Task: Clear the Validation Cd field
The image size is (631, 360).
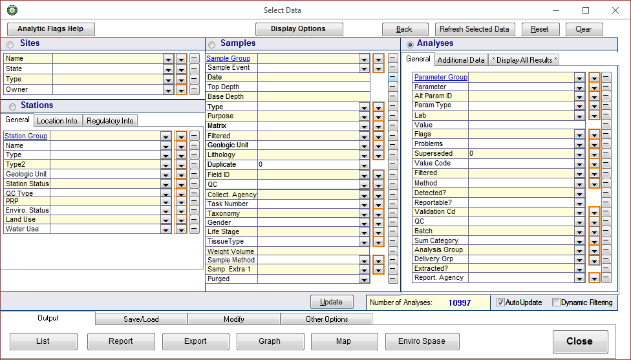Action: tap(606, 211)
